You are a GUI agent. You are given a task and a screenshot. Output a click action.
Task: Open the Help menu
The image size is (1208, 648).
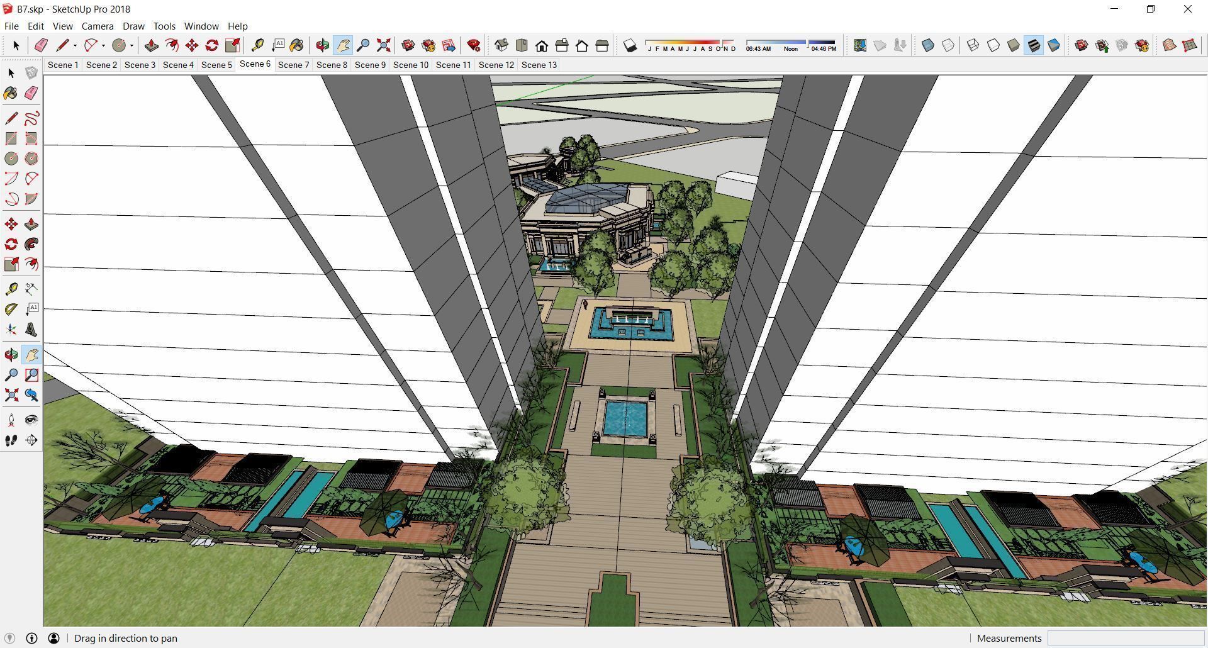click(237, 26)
